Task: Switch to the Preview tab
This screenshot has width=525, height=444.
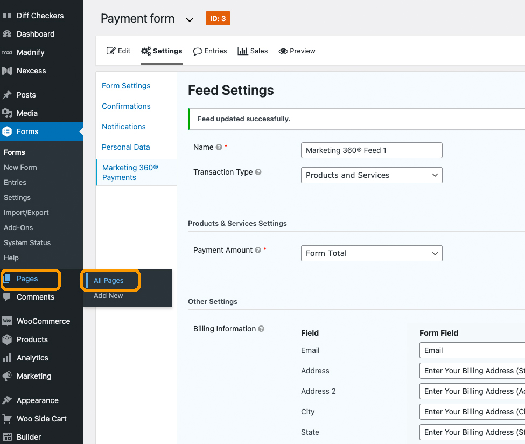Action: coord(297,51)
